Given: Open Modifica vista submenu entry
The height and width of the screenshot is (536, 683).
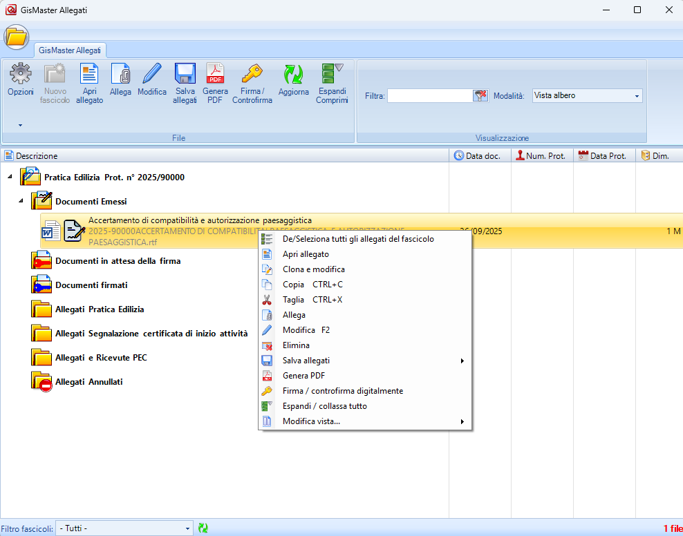Looking at the screenshot, I should point(311,421).
